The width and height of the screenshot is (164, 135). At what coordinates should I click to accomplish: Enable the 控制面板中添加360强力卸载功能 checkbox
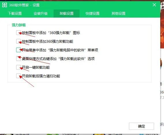click(18, 41)
